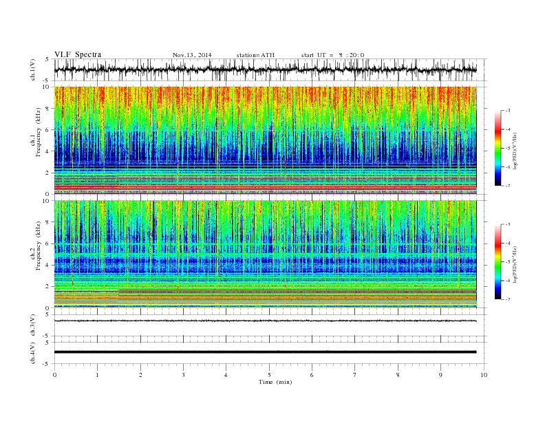The height and width of the screenshot is (421, 545).
Task: Click the "ch.1(V)" waveform axis label
Action: click(33, 69)
